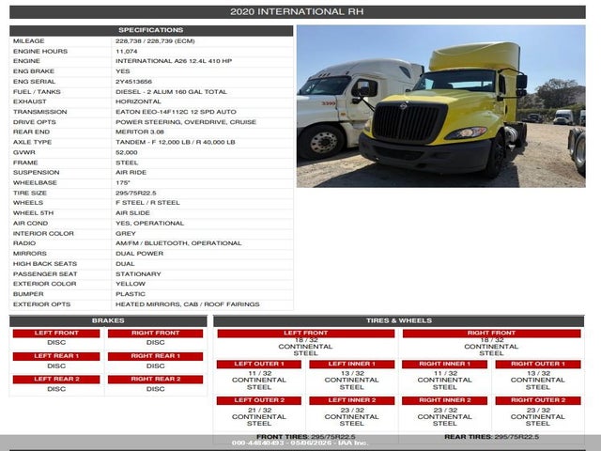Select the HIGH BACK SEATS label
Image resolution: width=601 pixels, height=451 pixels.
coord(45,264)
